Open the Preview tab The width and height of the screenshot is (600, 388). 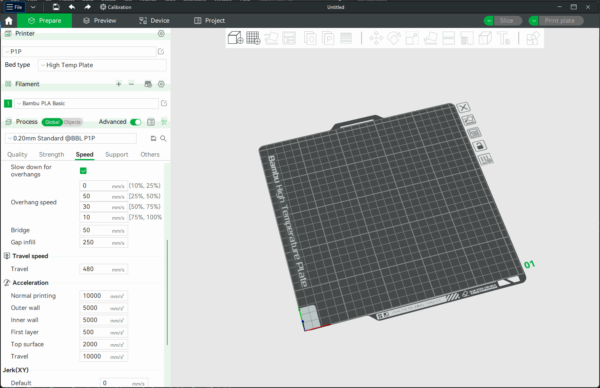[x=100, y=21]
